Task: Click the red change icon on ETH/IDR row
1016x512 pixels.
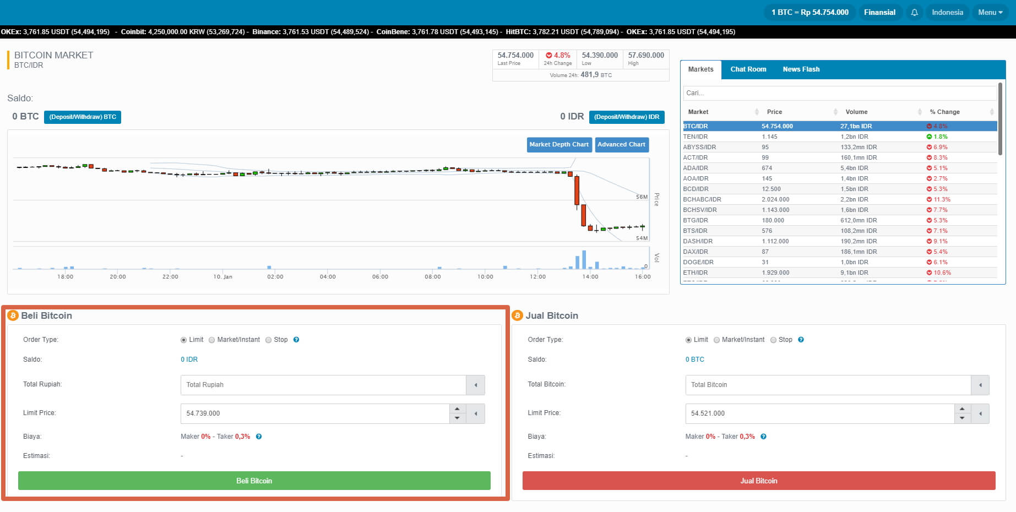Action: [929, 273]
